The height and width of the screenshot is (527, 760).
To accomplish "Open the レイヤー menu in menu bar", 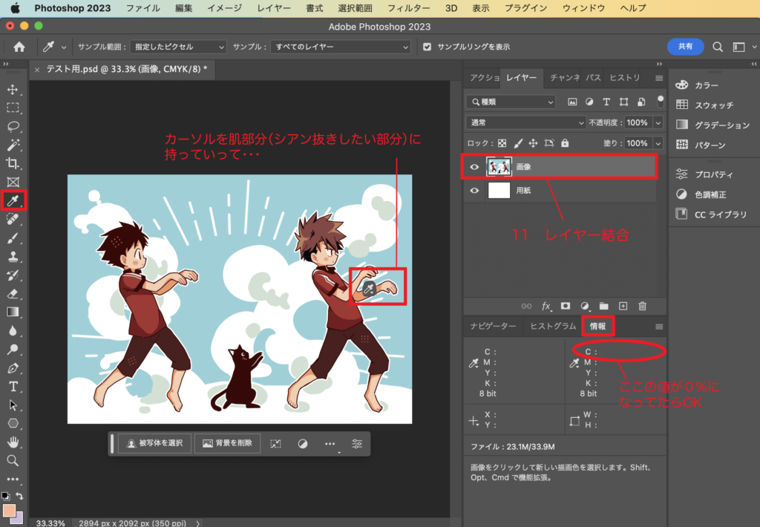I will (274, 8).
